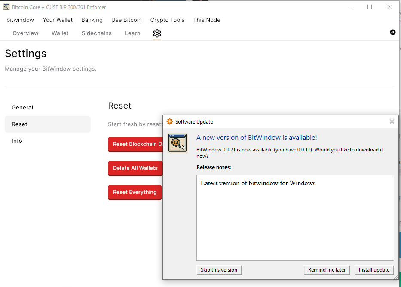Open the settings gear tab

[x=157, y=33]
